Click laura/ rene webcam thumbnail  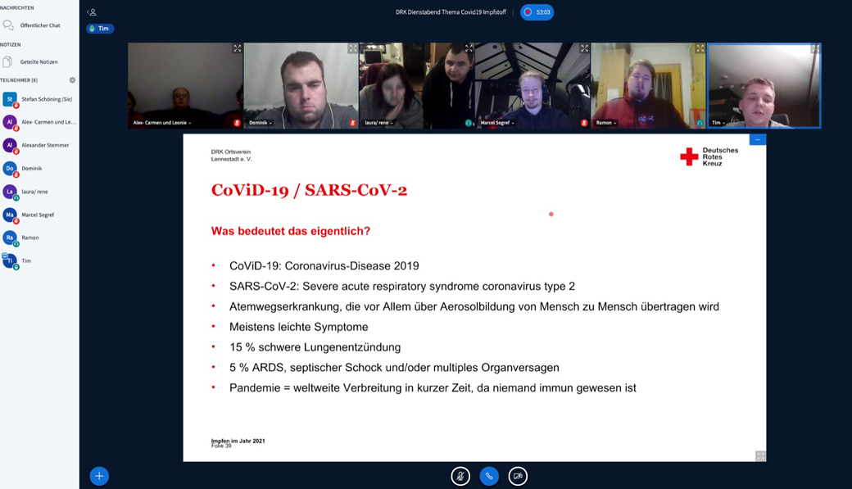[x=392, y=85]
